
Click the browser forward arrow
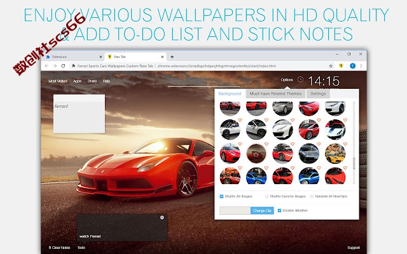click(55, 66)
